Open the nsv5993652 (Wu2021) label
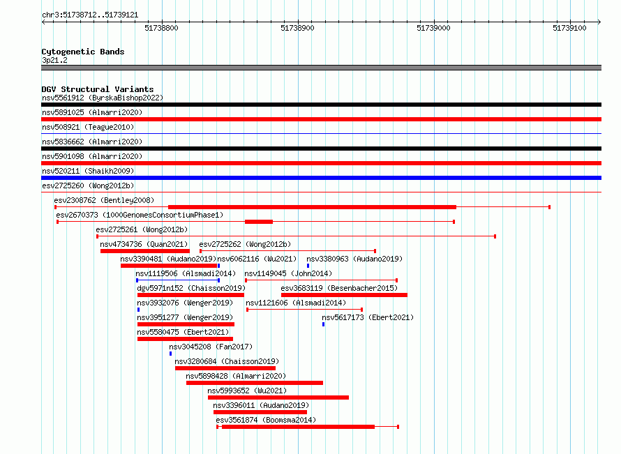This screenshot has height=454, width=621. point(247,391)
